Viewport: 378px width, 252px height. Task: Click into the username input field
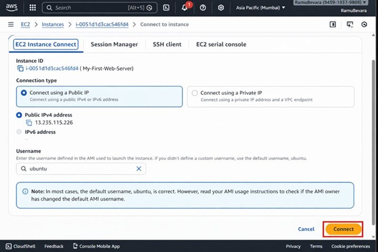click(79, 169)
